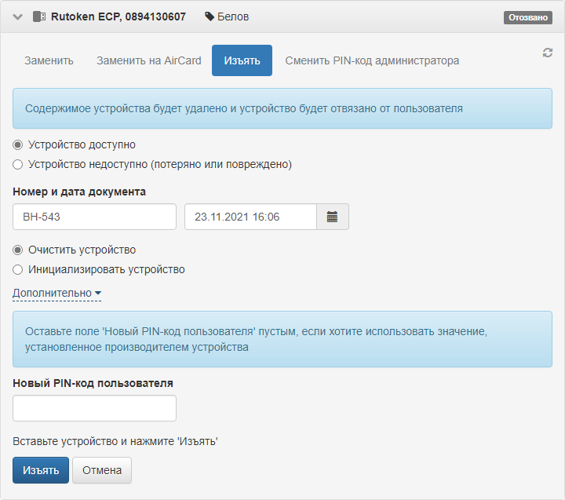The image size is (565, 500).
Task: Click the 'Отмена' button
Action: (102, 471)
